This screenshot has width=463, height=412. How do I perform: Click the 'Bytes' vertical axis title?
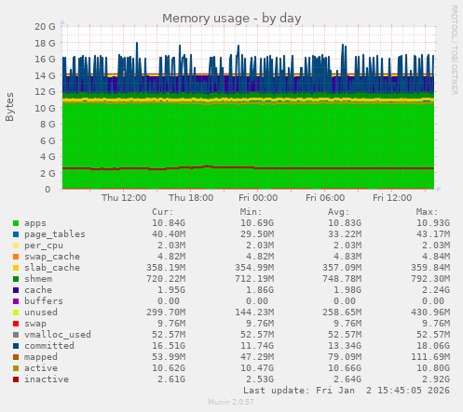point(9,107)
